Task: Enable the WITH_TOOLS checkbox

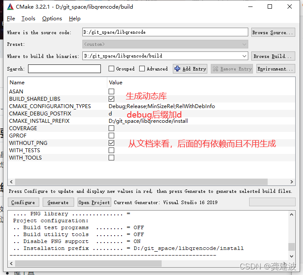Action: (111, 158)
